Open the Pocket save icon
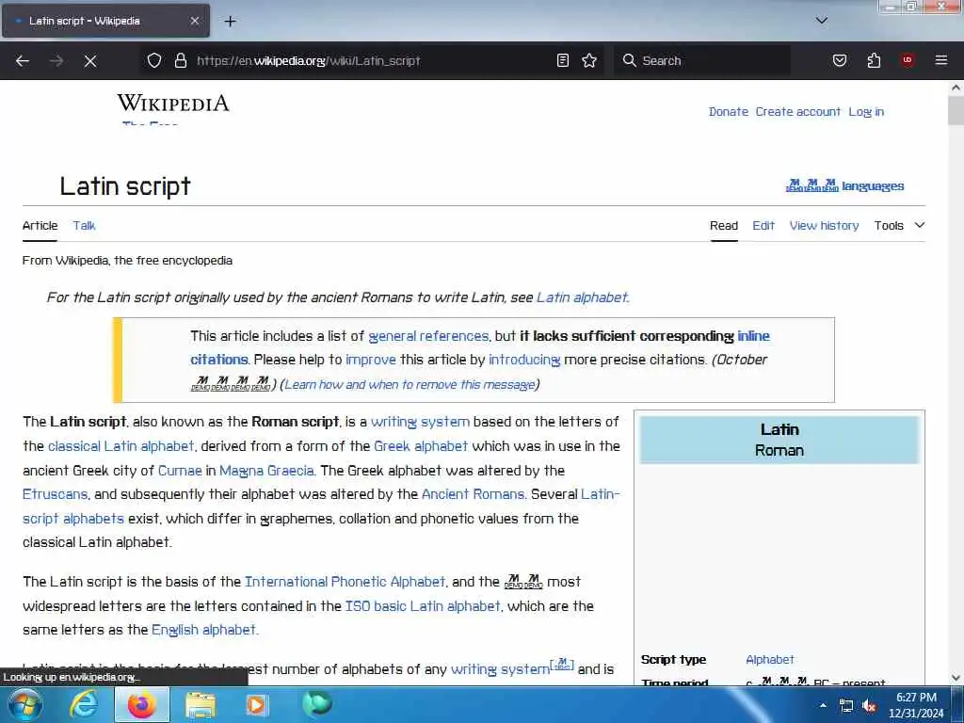The height and width of the screenshot is (723, 964). [x=839, y=60]
